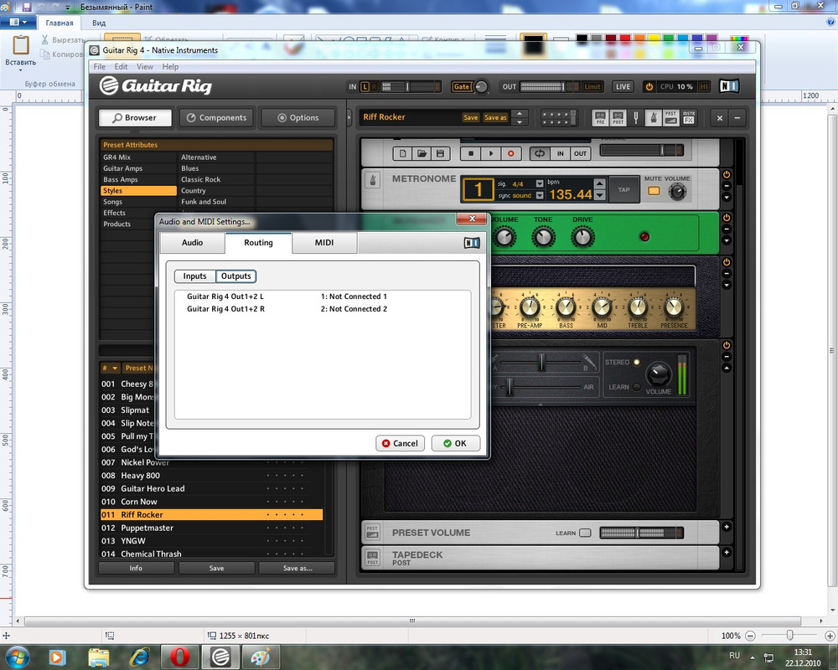Click the Tapedeck open-folder icon
Image resolution: width=838 pixels, height=670 pixels.
coord(422,154)
